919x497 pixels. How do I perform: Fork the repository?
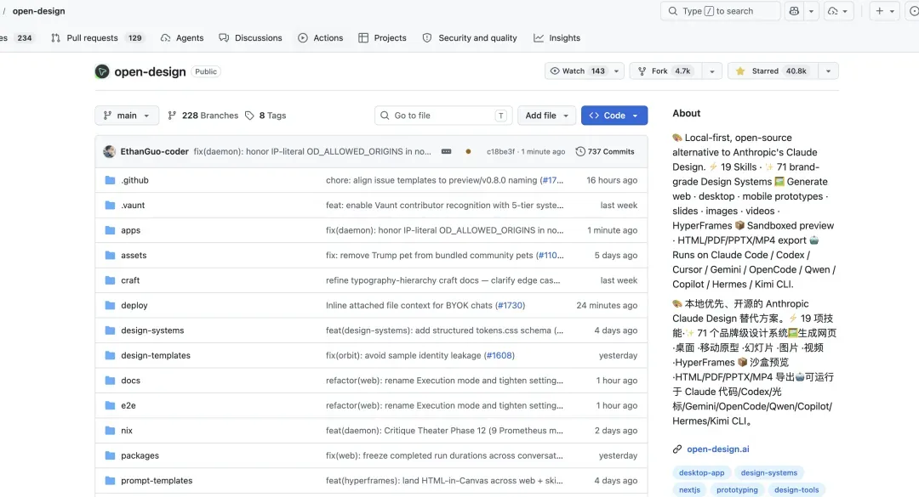(x=665, y=71)
